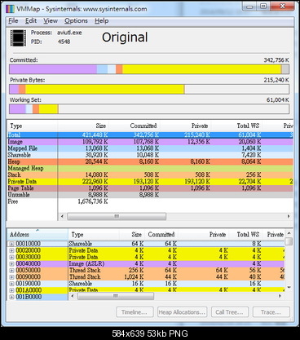This screenshot has height=340, width=300.
Task: Click the details list scroll down arrow
Action: click(289, 287)
